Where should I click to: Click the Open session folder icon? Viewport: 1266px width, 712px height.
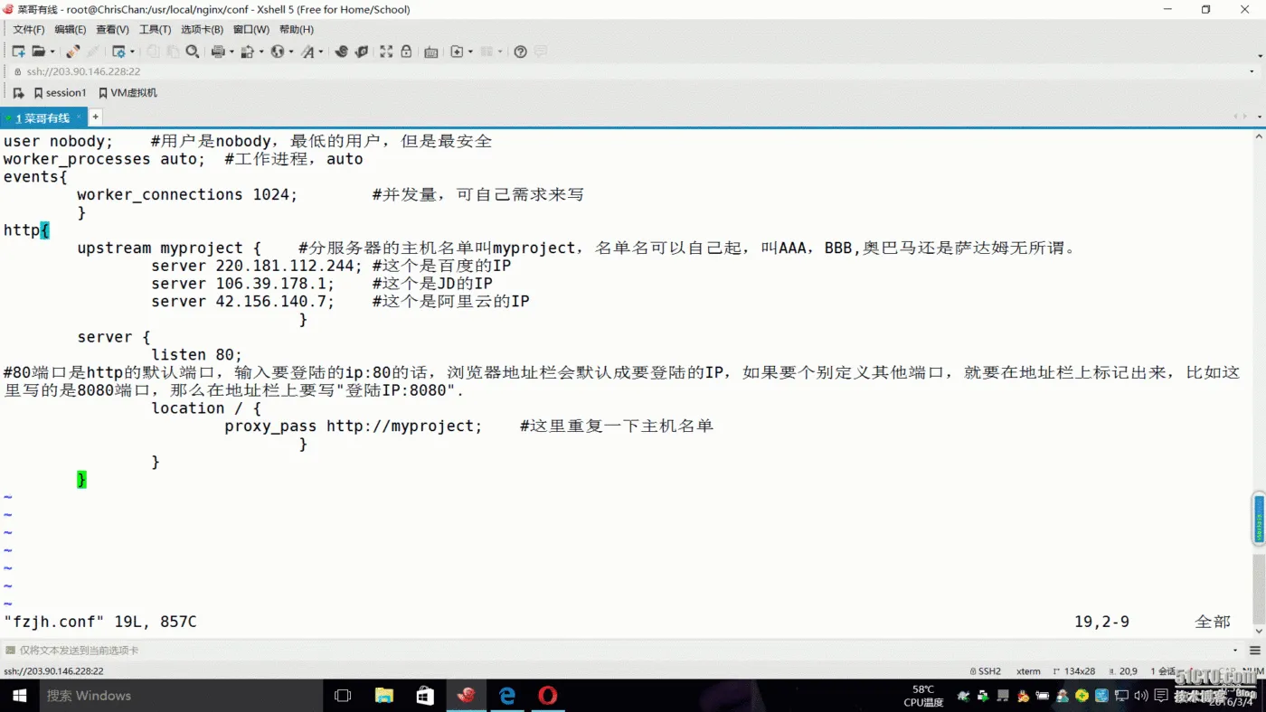[38, 52]
